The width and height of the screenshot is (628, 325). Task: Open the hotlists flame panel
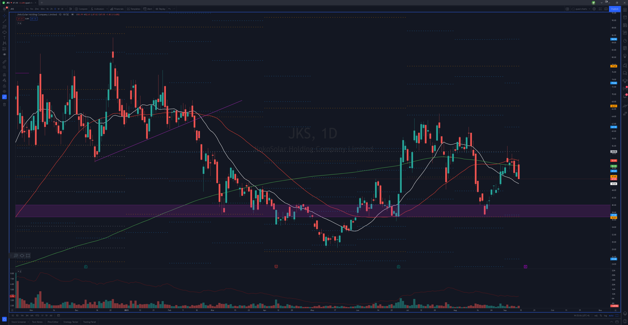click(x=625, y=40)
